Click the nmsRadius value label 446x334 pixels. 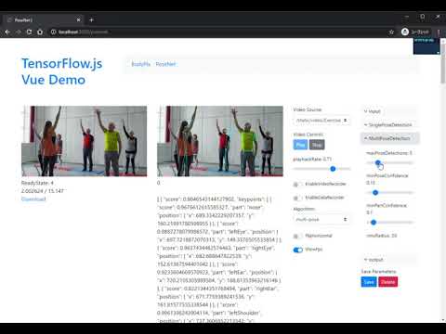tap(382, 236)
